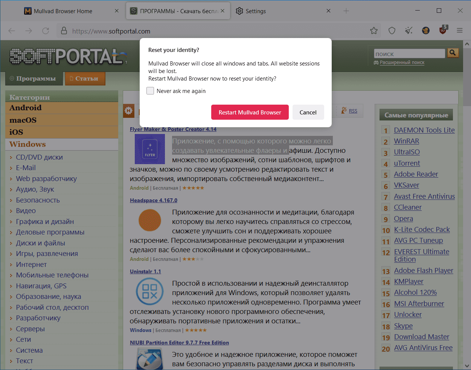
Task: Open WinRAR in popular list
Action: (x=407, y=141)
